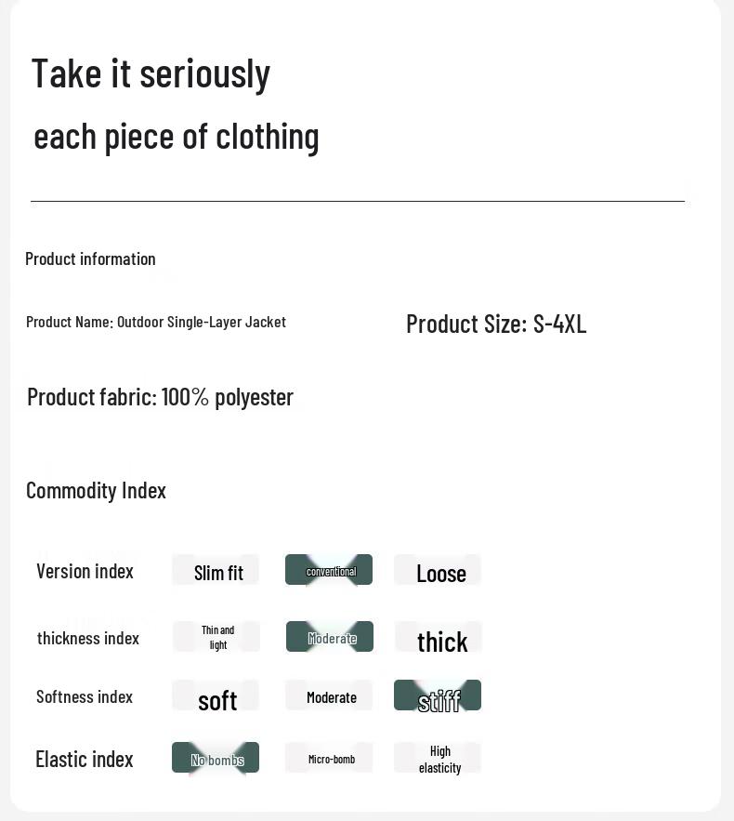734x821 pixels.
Task: Click the Elastic index label
Action: (85, 759)
